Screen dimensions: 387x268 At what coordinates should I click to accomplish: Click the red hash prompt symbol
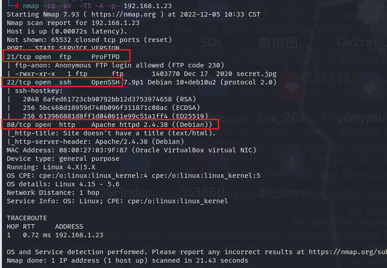point(17,6)
